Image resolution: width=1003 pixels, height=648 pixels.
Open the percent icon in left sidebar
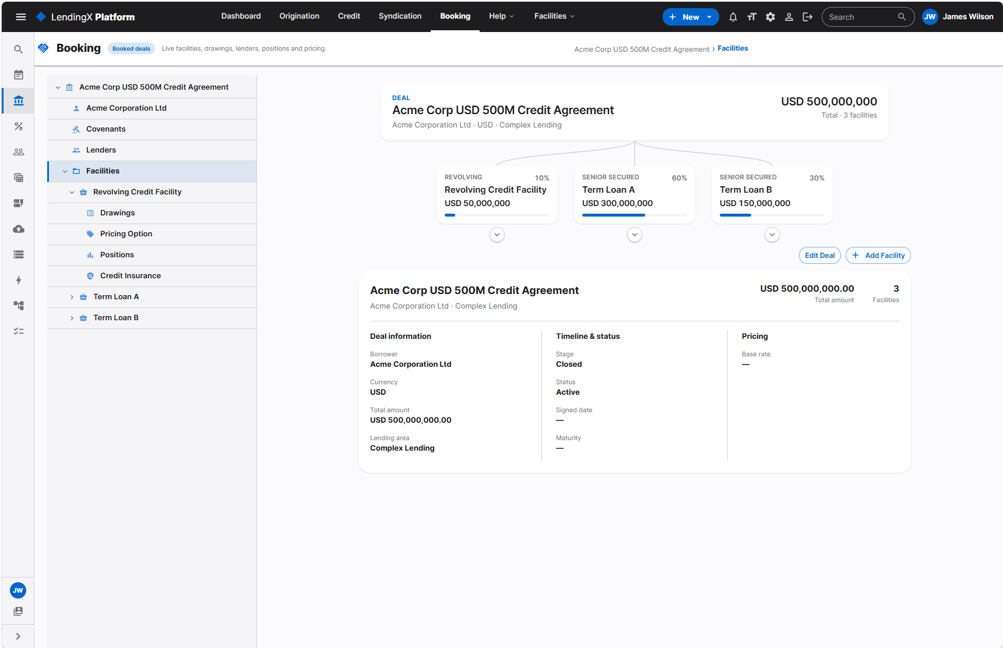19,126
